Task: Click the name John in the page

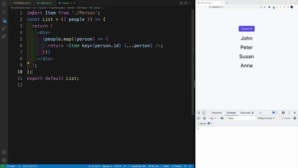Action: tap(246, 38)
